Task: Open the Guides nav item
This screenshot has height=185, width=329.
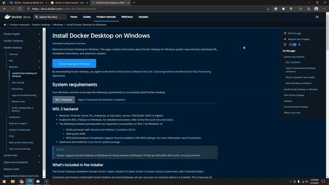Action: pos(87,17)
